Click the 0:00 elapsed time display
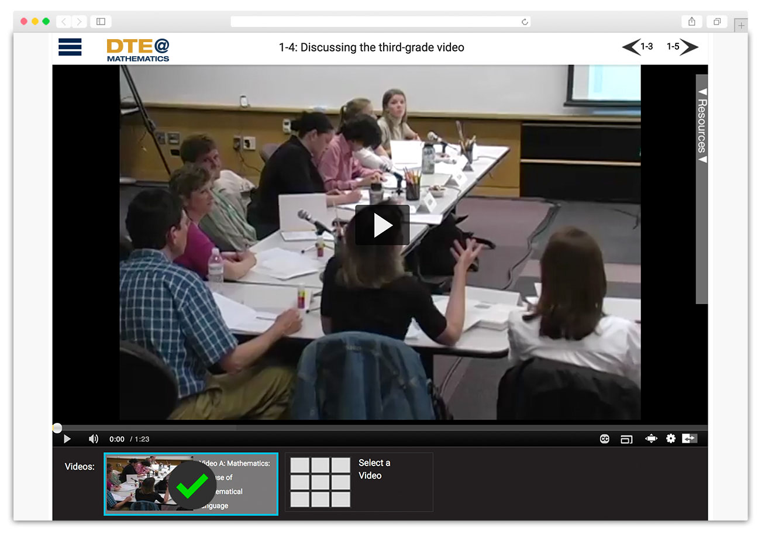The width and height of the screenshot is (758, 534). click(x=117, y=439)
